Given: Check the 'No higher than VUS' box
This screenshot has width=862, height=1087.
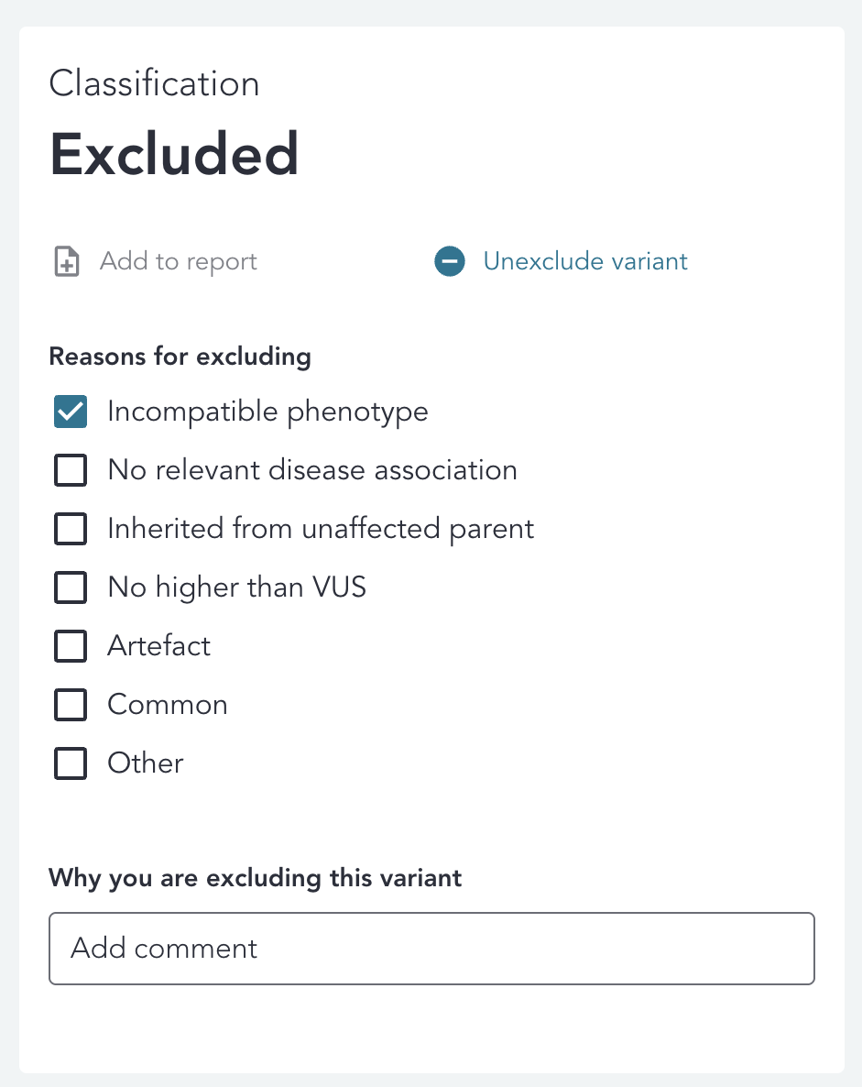Looking at the screenshot, I should (71, 587).
